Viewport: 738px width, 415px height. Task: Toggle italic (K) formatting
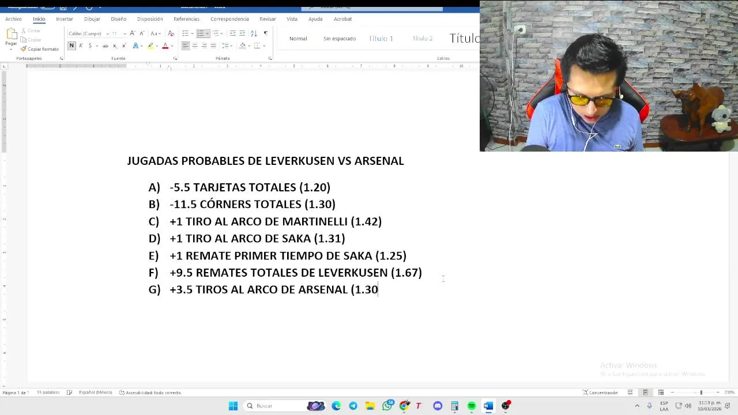(81, 46)
